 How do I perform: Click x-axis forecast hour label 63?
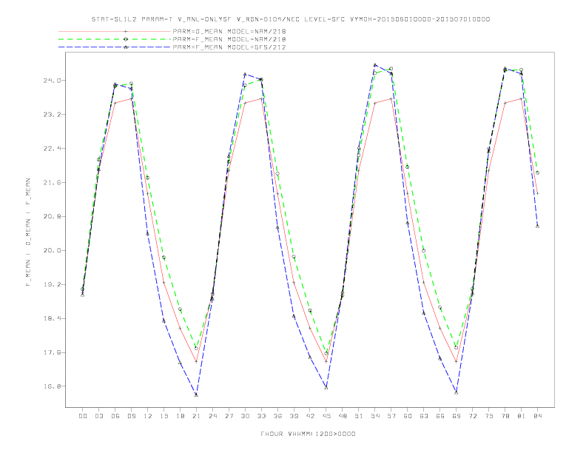click(x=424, y=416)
